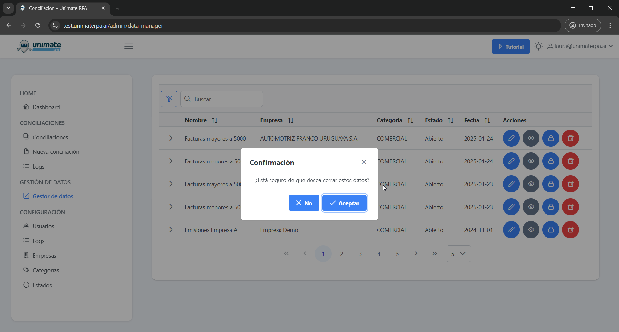Sort the table by Nombre
The image size is (619, 332).
click(215, 121)
